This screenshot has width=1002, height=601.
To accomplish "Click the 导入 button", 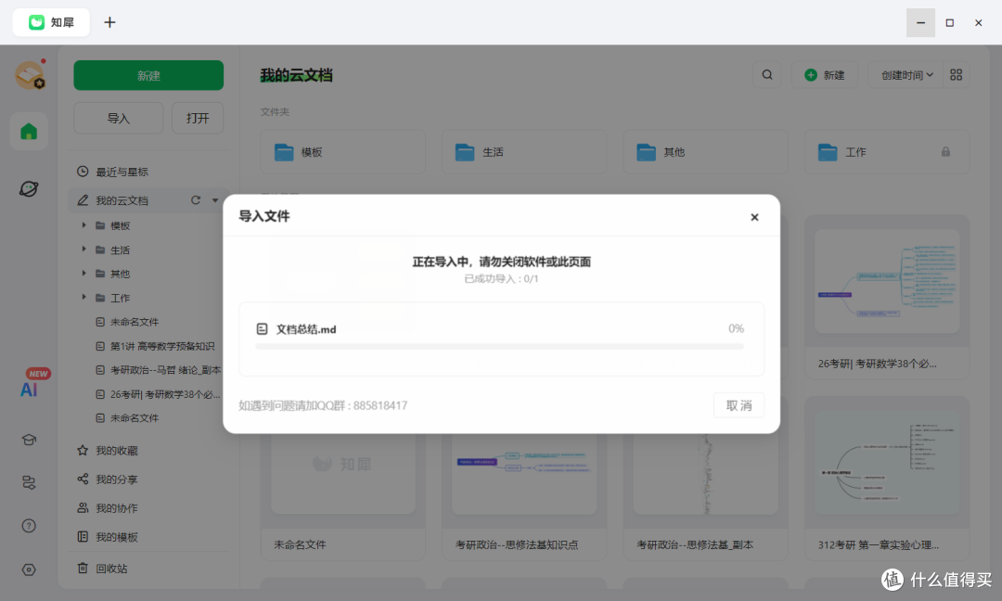I will (x=118, y=118).
